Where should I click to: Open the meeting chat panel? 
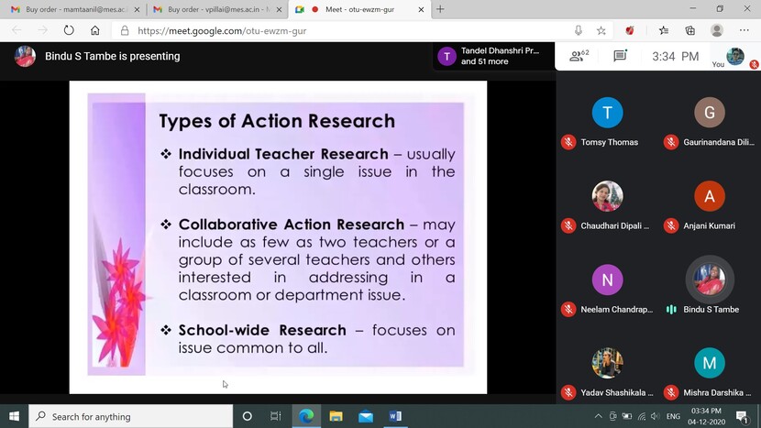tap(620, 56)
